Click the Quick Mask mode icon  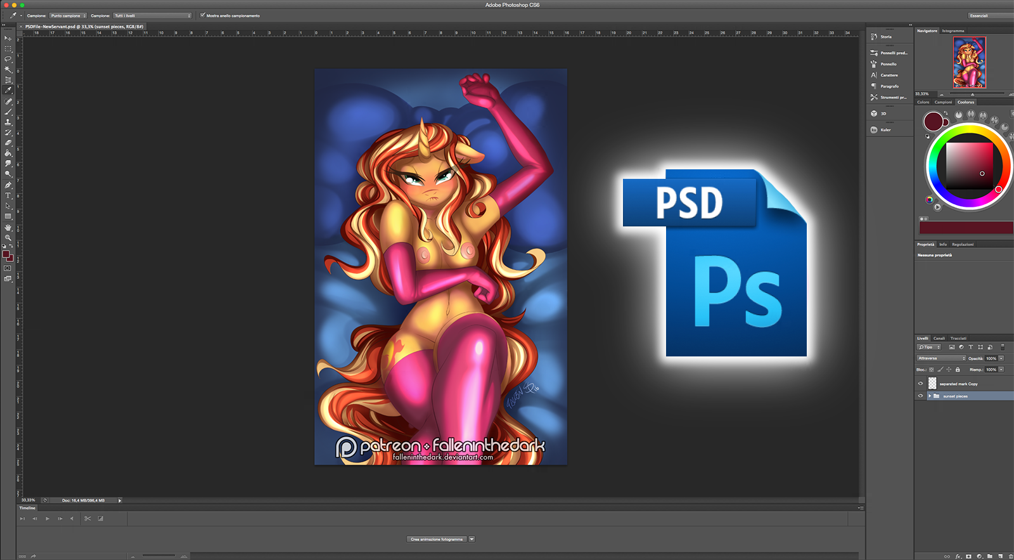[8, 268]
